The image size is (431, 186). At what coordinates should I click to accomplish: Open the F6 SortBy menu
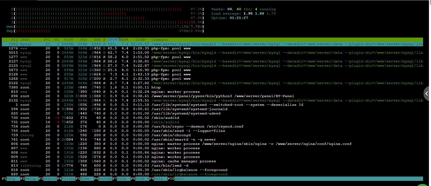103,179
